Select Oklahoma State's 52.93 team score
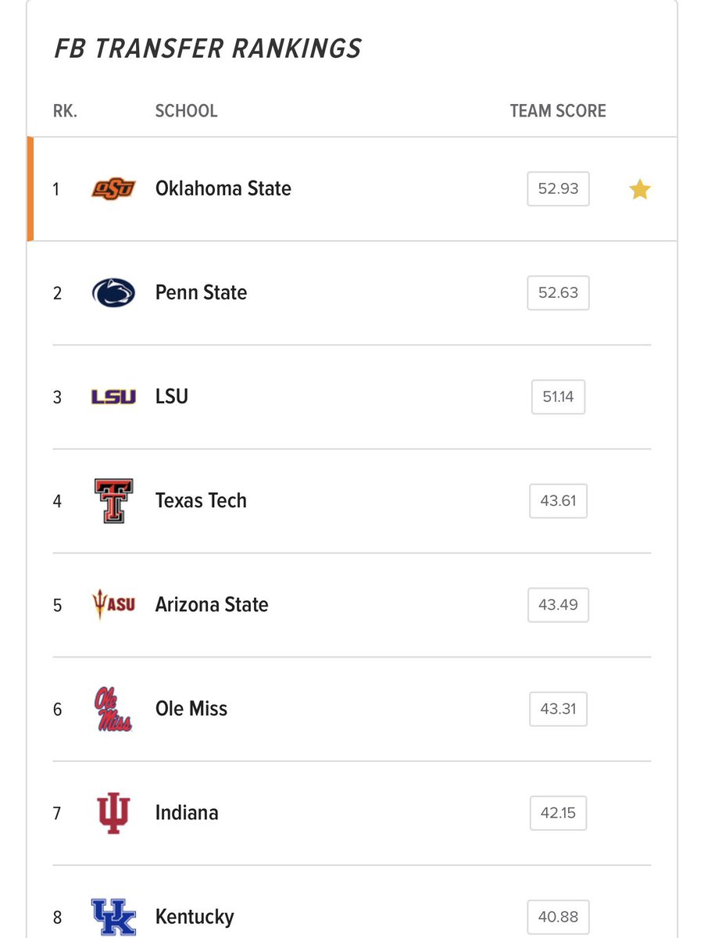Viewport: 704px width, 938px height. pos(558,189)
